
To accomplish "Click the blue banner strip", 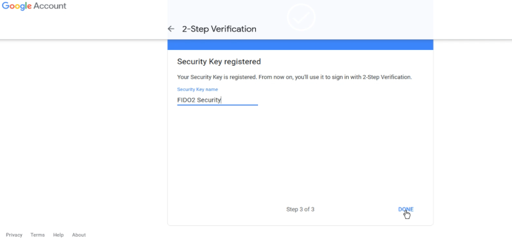I will [301, 45].
